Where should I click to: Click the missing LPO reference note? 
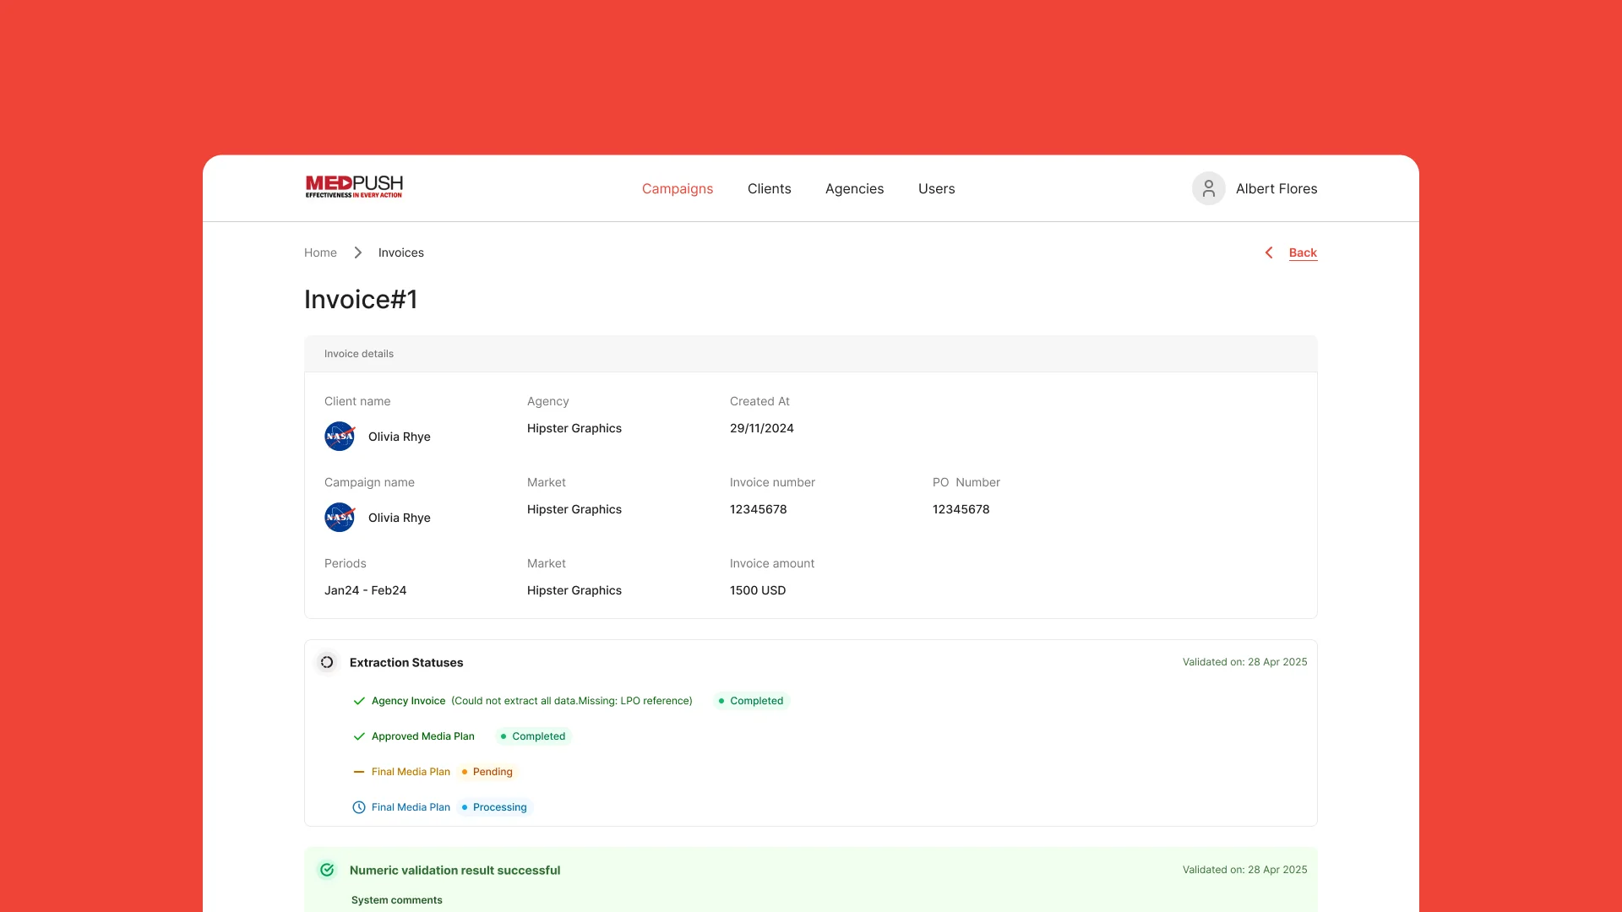click(x=572, y=701)
